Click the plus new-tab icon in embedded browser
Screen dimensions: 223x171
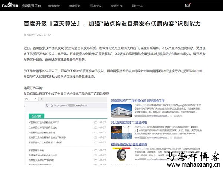(x=42, y=99)
